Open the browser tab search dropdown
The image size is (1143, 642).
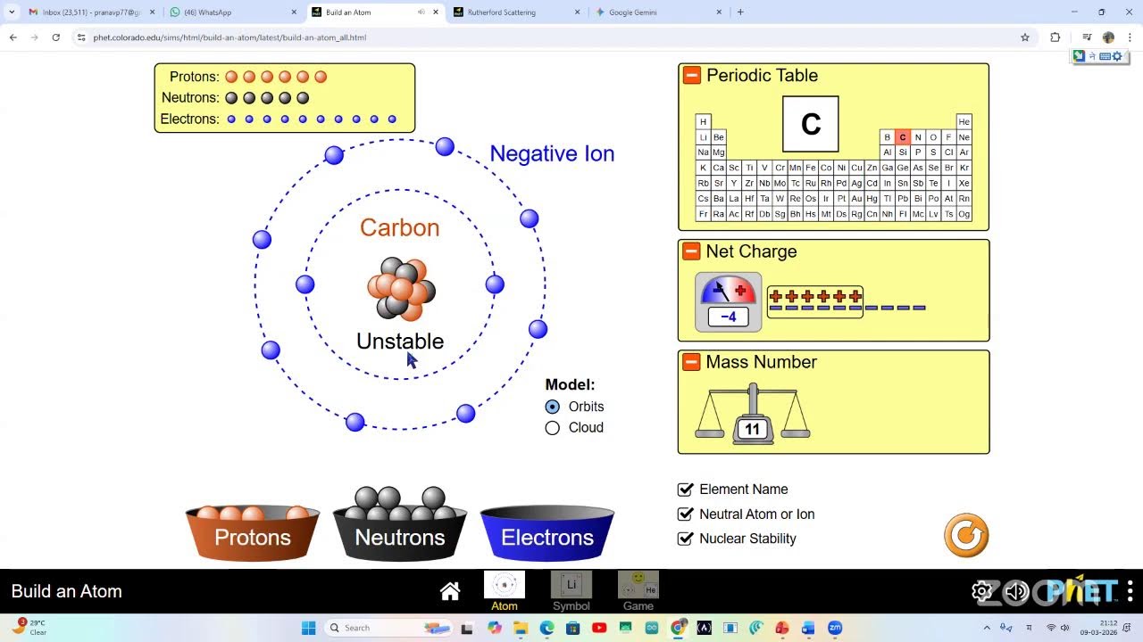[12, 12]
